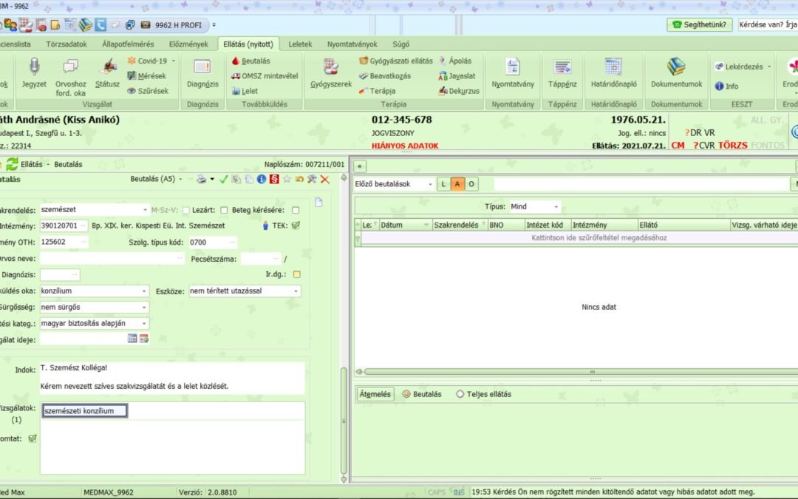Expand the Előző beutalások dropdown
This screenshot has width=798, height=499.
(x=429, y=184)
